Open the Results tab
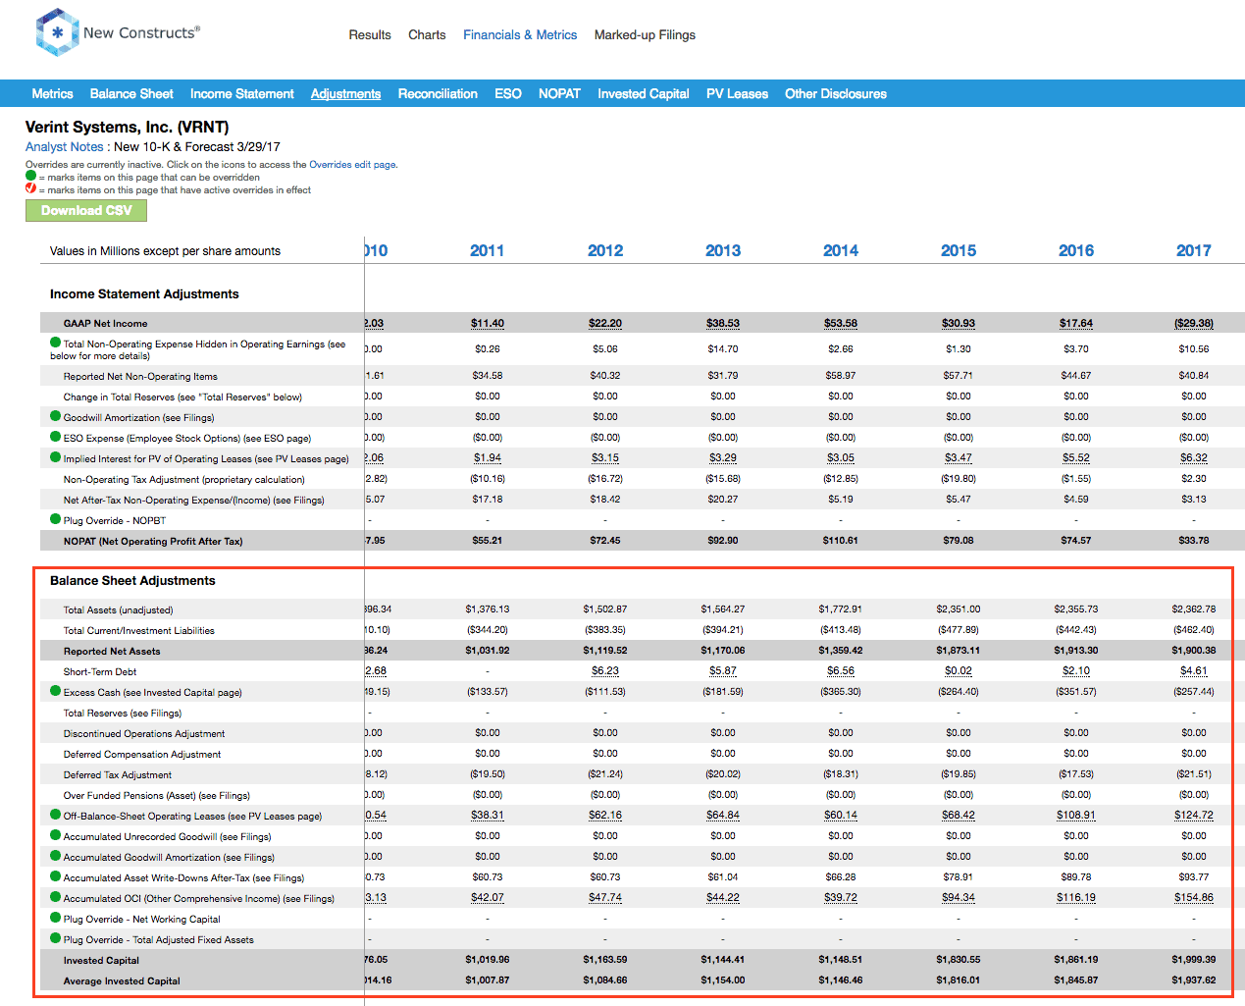Image resolution: width=1245 pixels, height=1006 pixels. (x=370, y=34)
